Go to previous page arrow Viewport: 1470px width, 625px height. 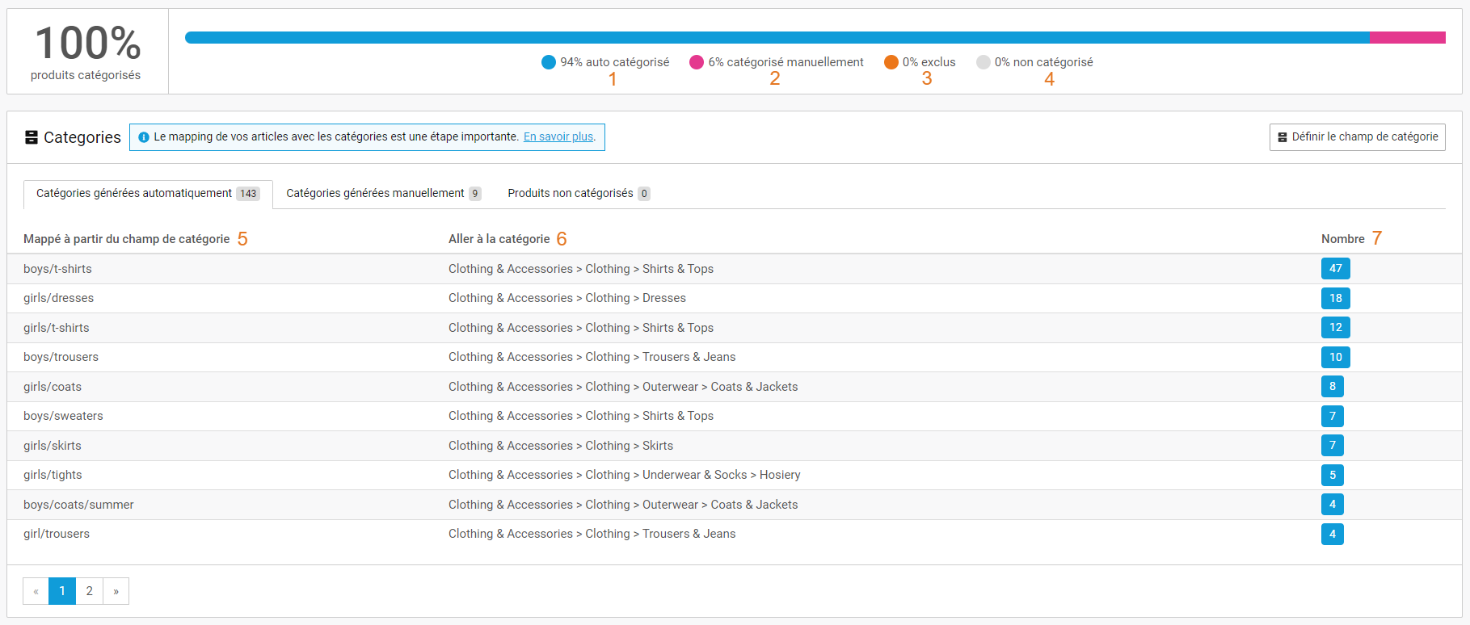coord(36,591)
